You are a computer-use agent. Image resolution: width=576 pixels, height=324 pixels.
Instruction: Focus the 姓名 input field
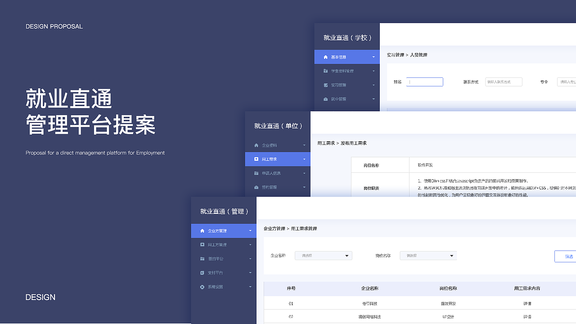425,82
